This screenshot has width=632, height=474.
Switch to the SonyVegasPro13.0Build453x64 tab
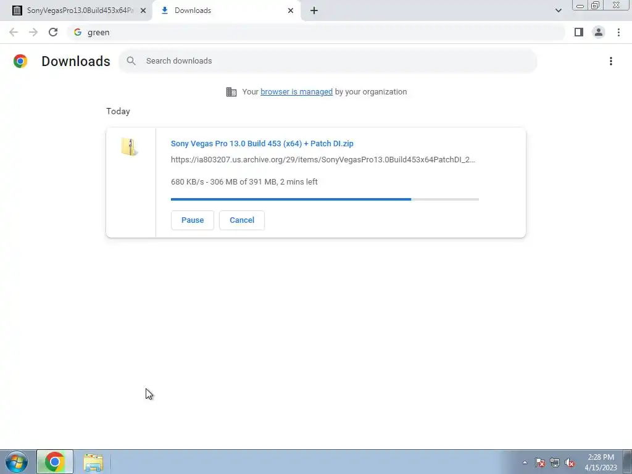[x=76, y=10]
